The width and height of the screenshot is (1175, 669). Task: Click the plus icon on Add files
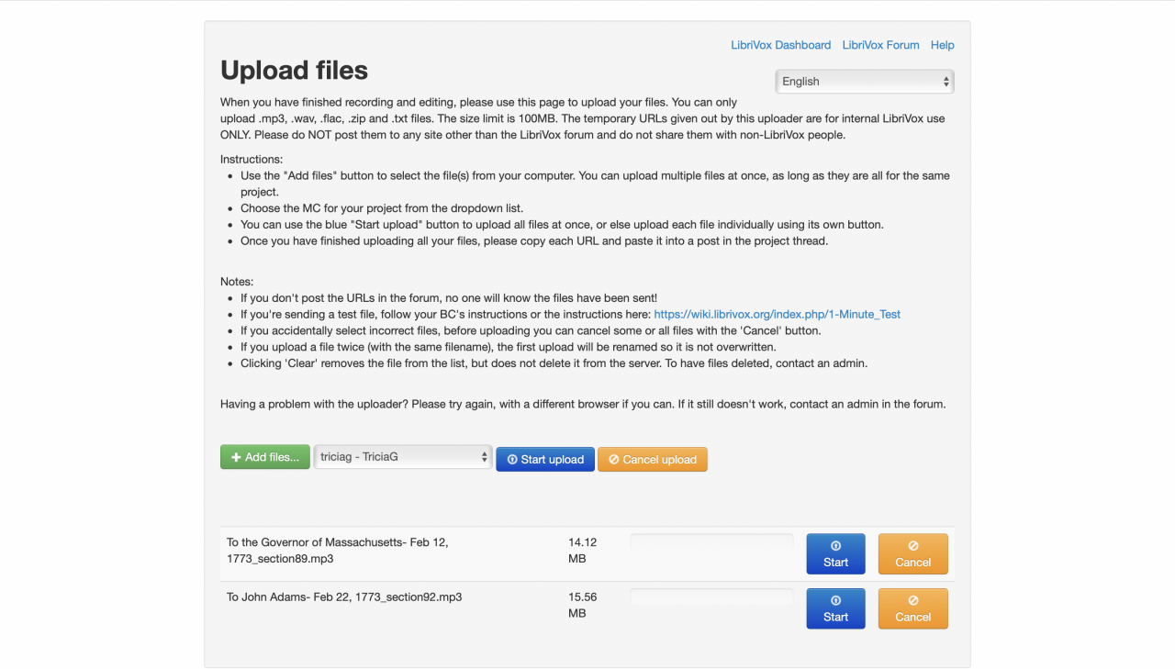click(x=236, y=457)
